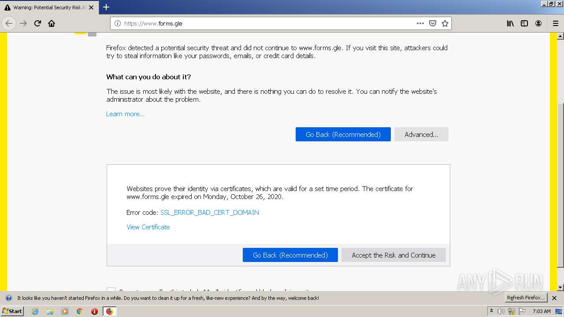Viewport: 564px width, 317px height.
Task: Open the View Certificate link
Action: 148,227
